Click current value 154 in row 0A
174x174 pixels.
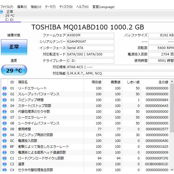[x=99, y=135]
